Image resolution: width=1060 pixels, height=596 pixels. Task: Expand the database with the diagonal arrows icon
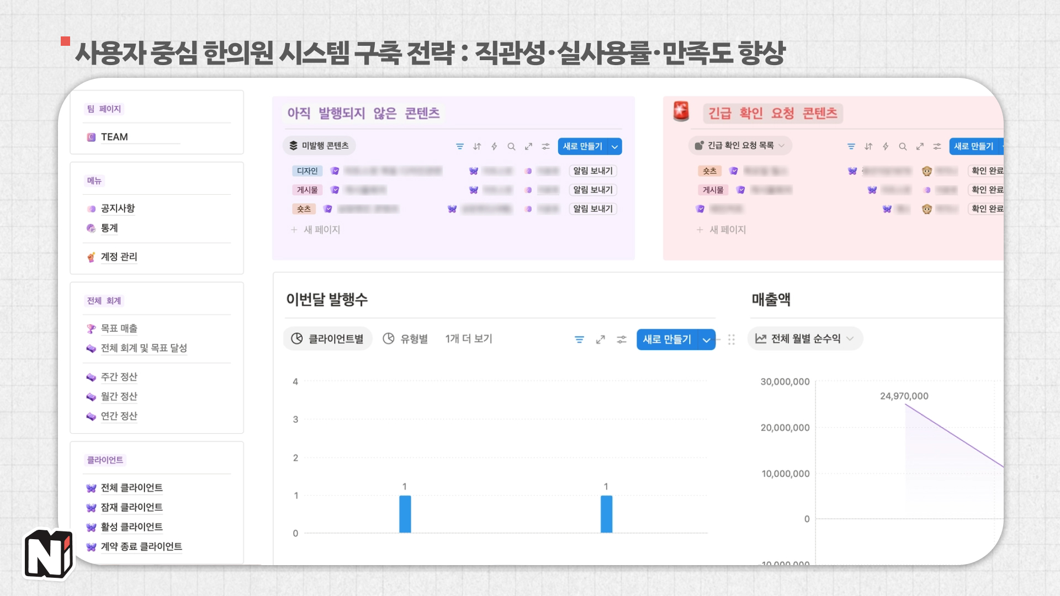click(x=529, y=146)
